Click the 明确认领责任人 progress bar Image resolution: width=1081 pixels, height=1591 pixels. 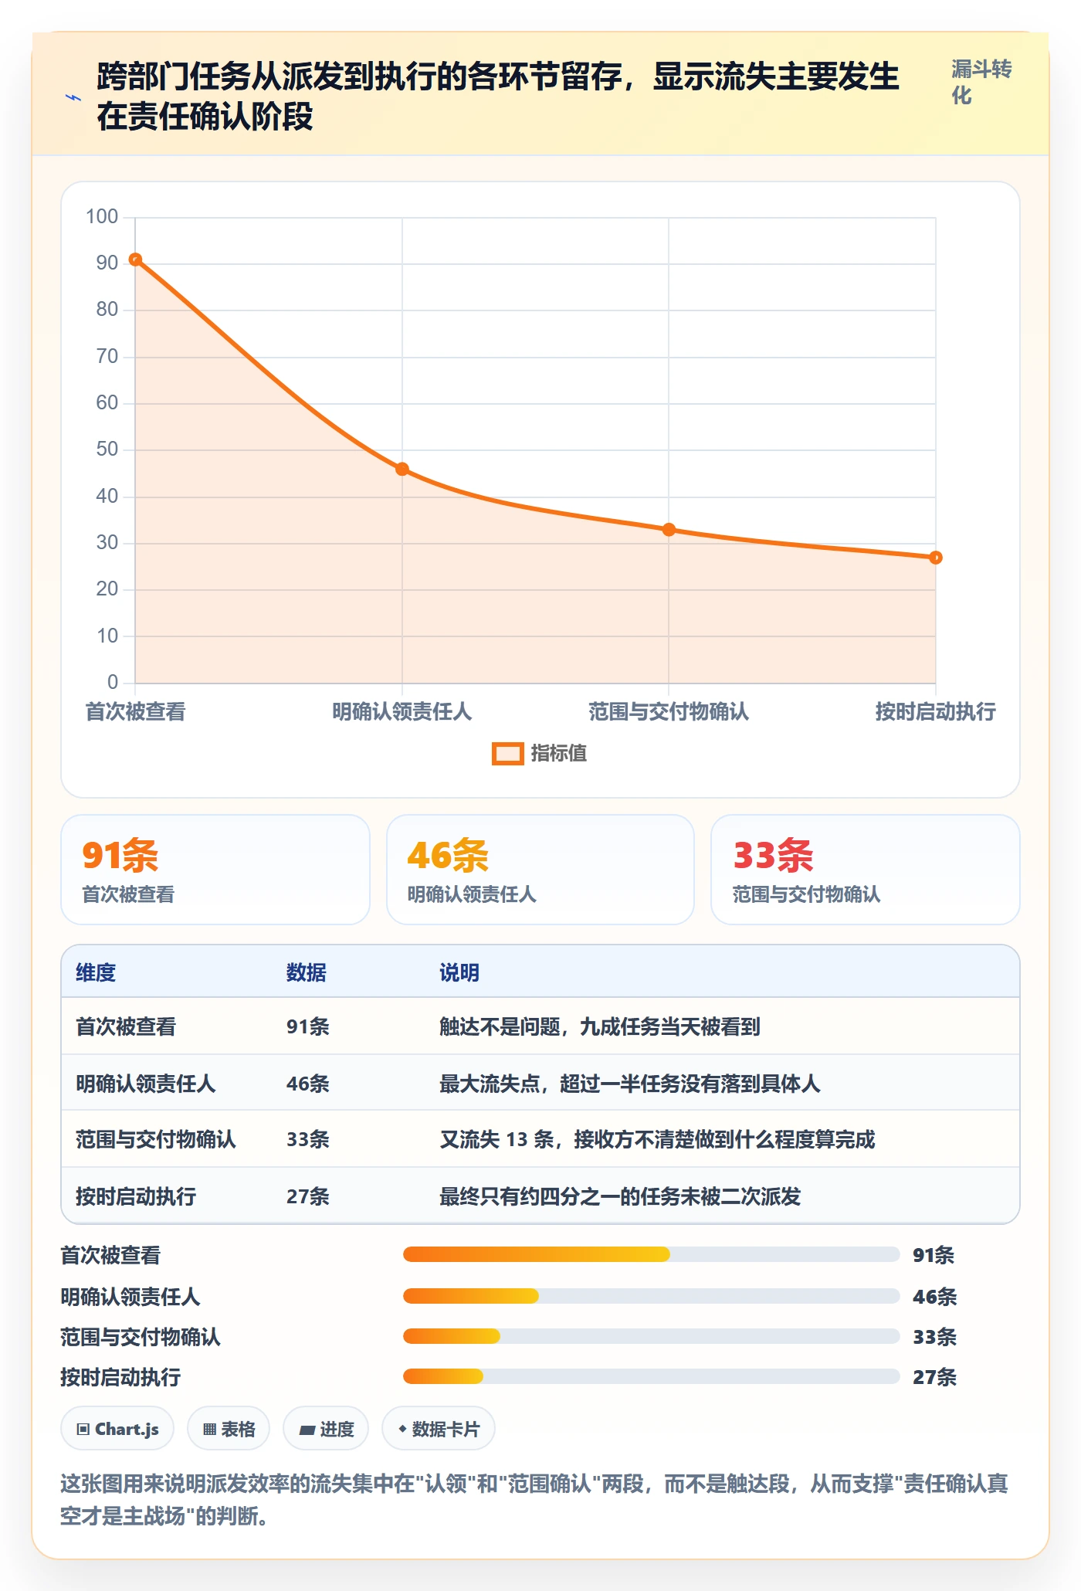click(652, 1296)
